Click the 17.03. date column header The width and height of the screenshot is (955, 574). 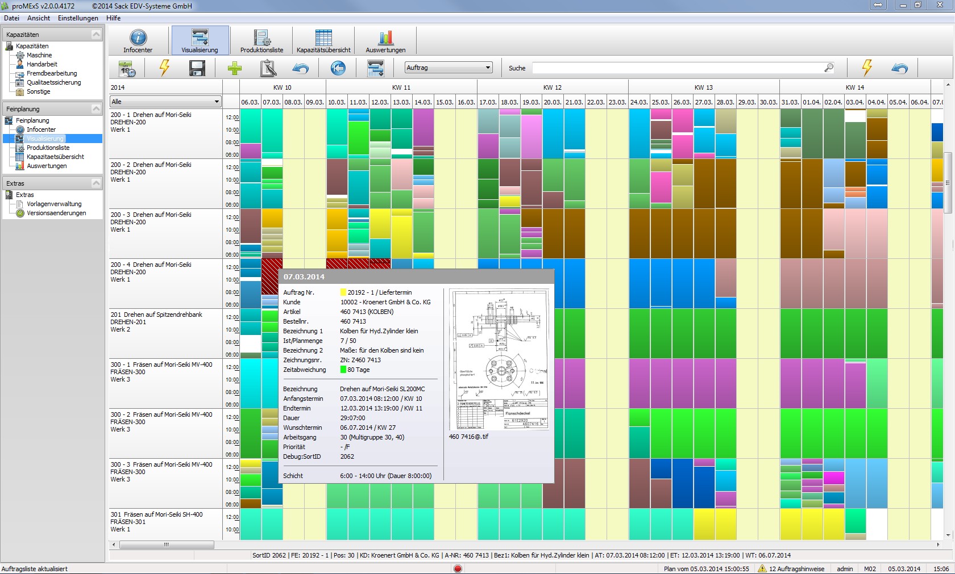point(488,102)
